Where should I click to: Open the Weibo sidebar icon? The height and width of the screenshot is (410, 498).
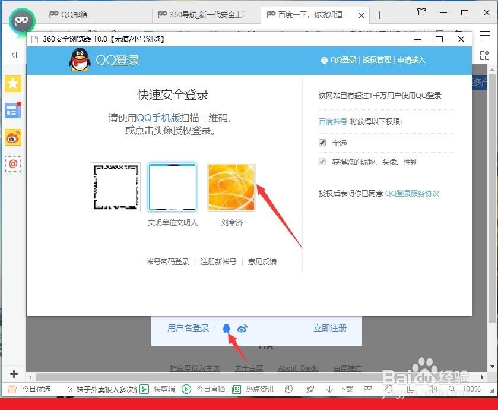coord(13,138)
